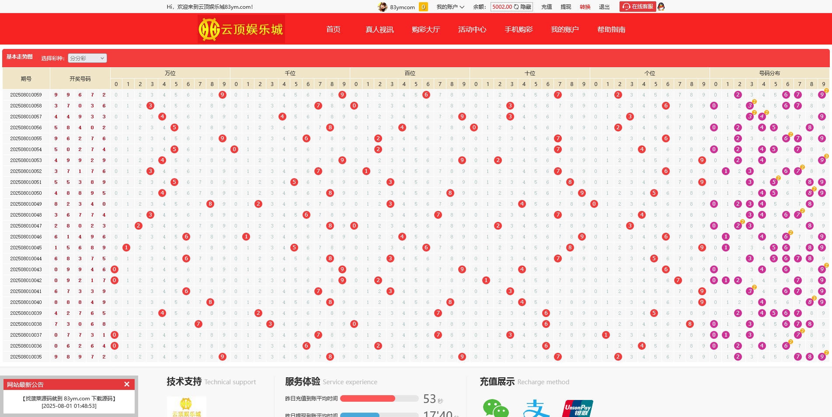
Task: Open 活动中心 from the main navigation
Action: tap(472, 29)
